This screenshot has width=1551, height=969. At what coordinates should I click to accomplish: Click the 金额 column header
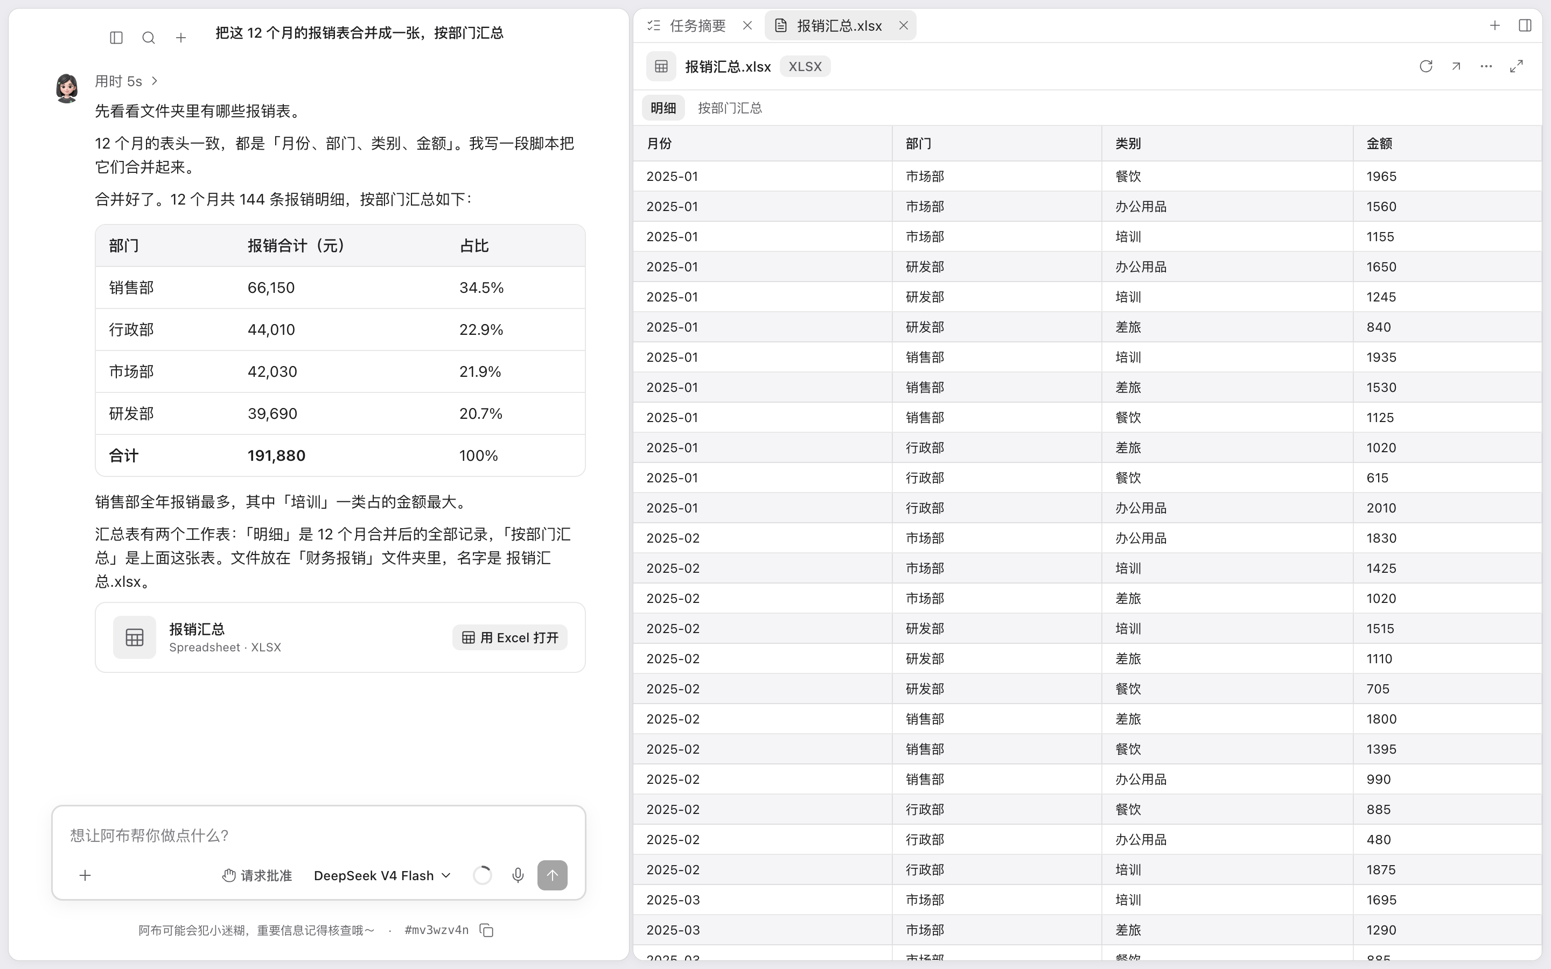pyautogui.click(x=1448, y=144)
